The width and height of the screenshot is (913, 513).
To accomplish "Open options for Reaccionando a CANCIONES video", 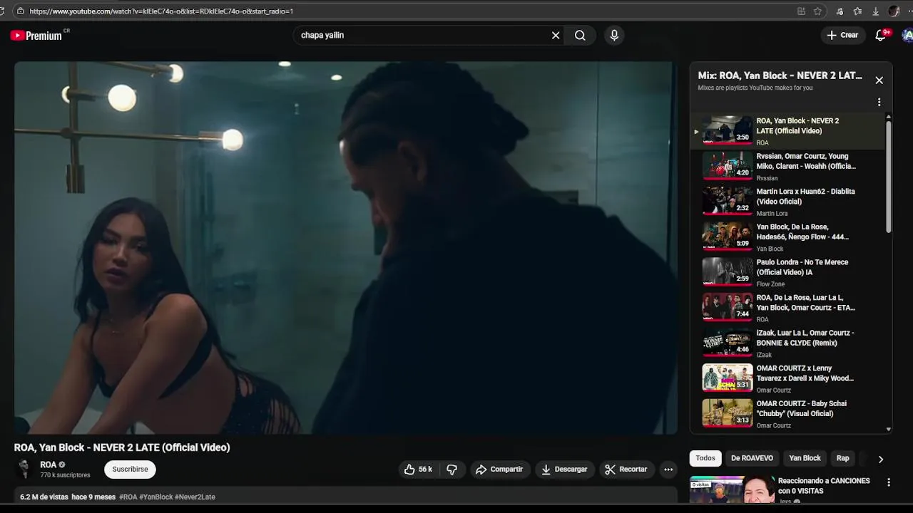I will (888, 482).
